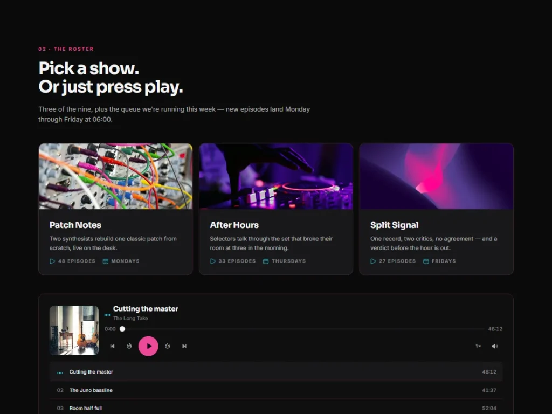Viewport: 552px width, 414px height.
Task: Click the 41:37 duration for The Juno bassline
Action: tap(489, 390)
